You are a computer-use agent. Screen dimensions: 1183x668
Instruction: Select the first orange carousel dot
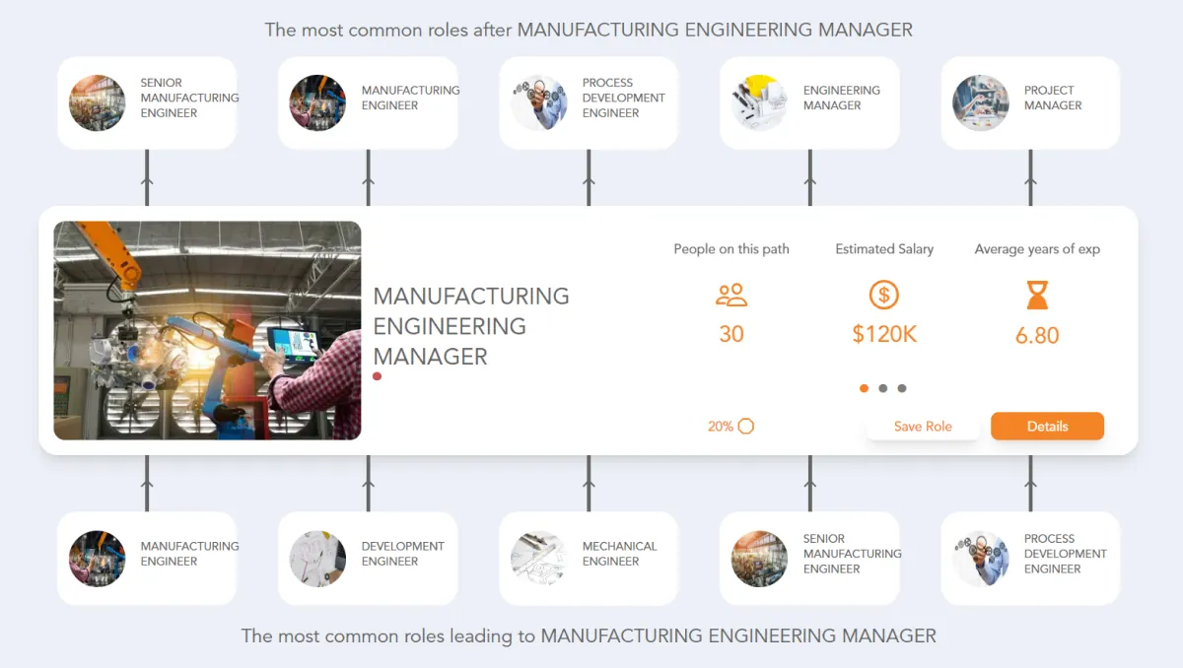pos(865,388)
